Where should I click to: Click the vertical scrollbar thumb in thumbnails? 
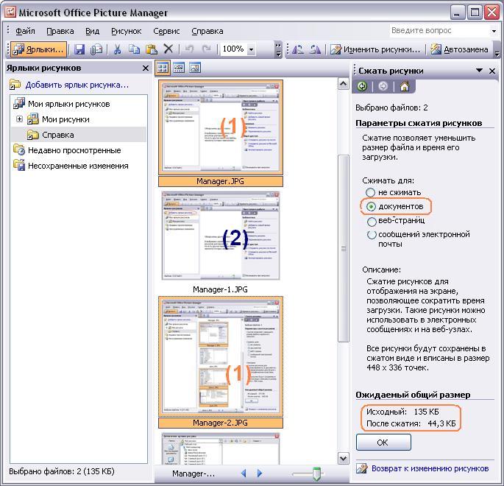(344, 248)
